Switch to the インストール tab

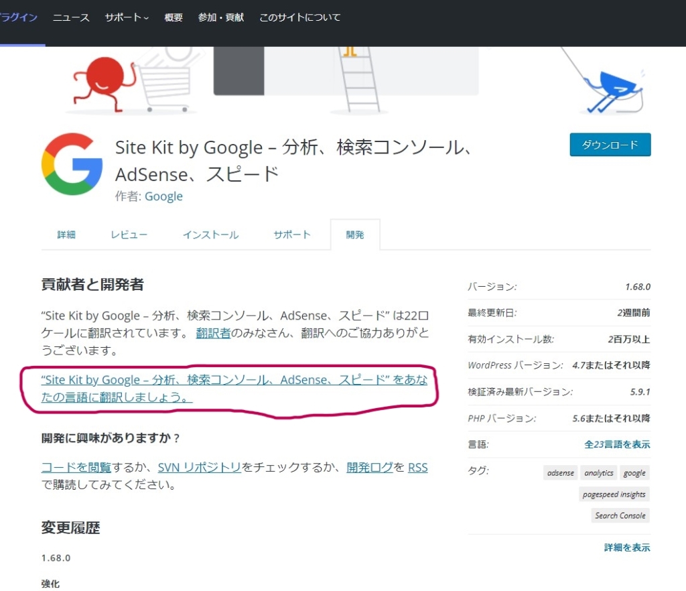[210, 235]
